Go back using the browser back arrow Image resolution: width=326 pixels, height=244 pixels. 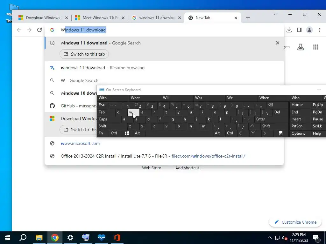(x=19, y=30)
